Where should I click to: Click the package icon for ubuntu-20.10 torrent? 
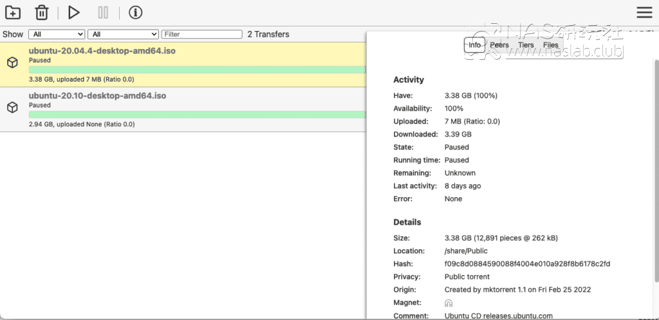coord(12,108)
